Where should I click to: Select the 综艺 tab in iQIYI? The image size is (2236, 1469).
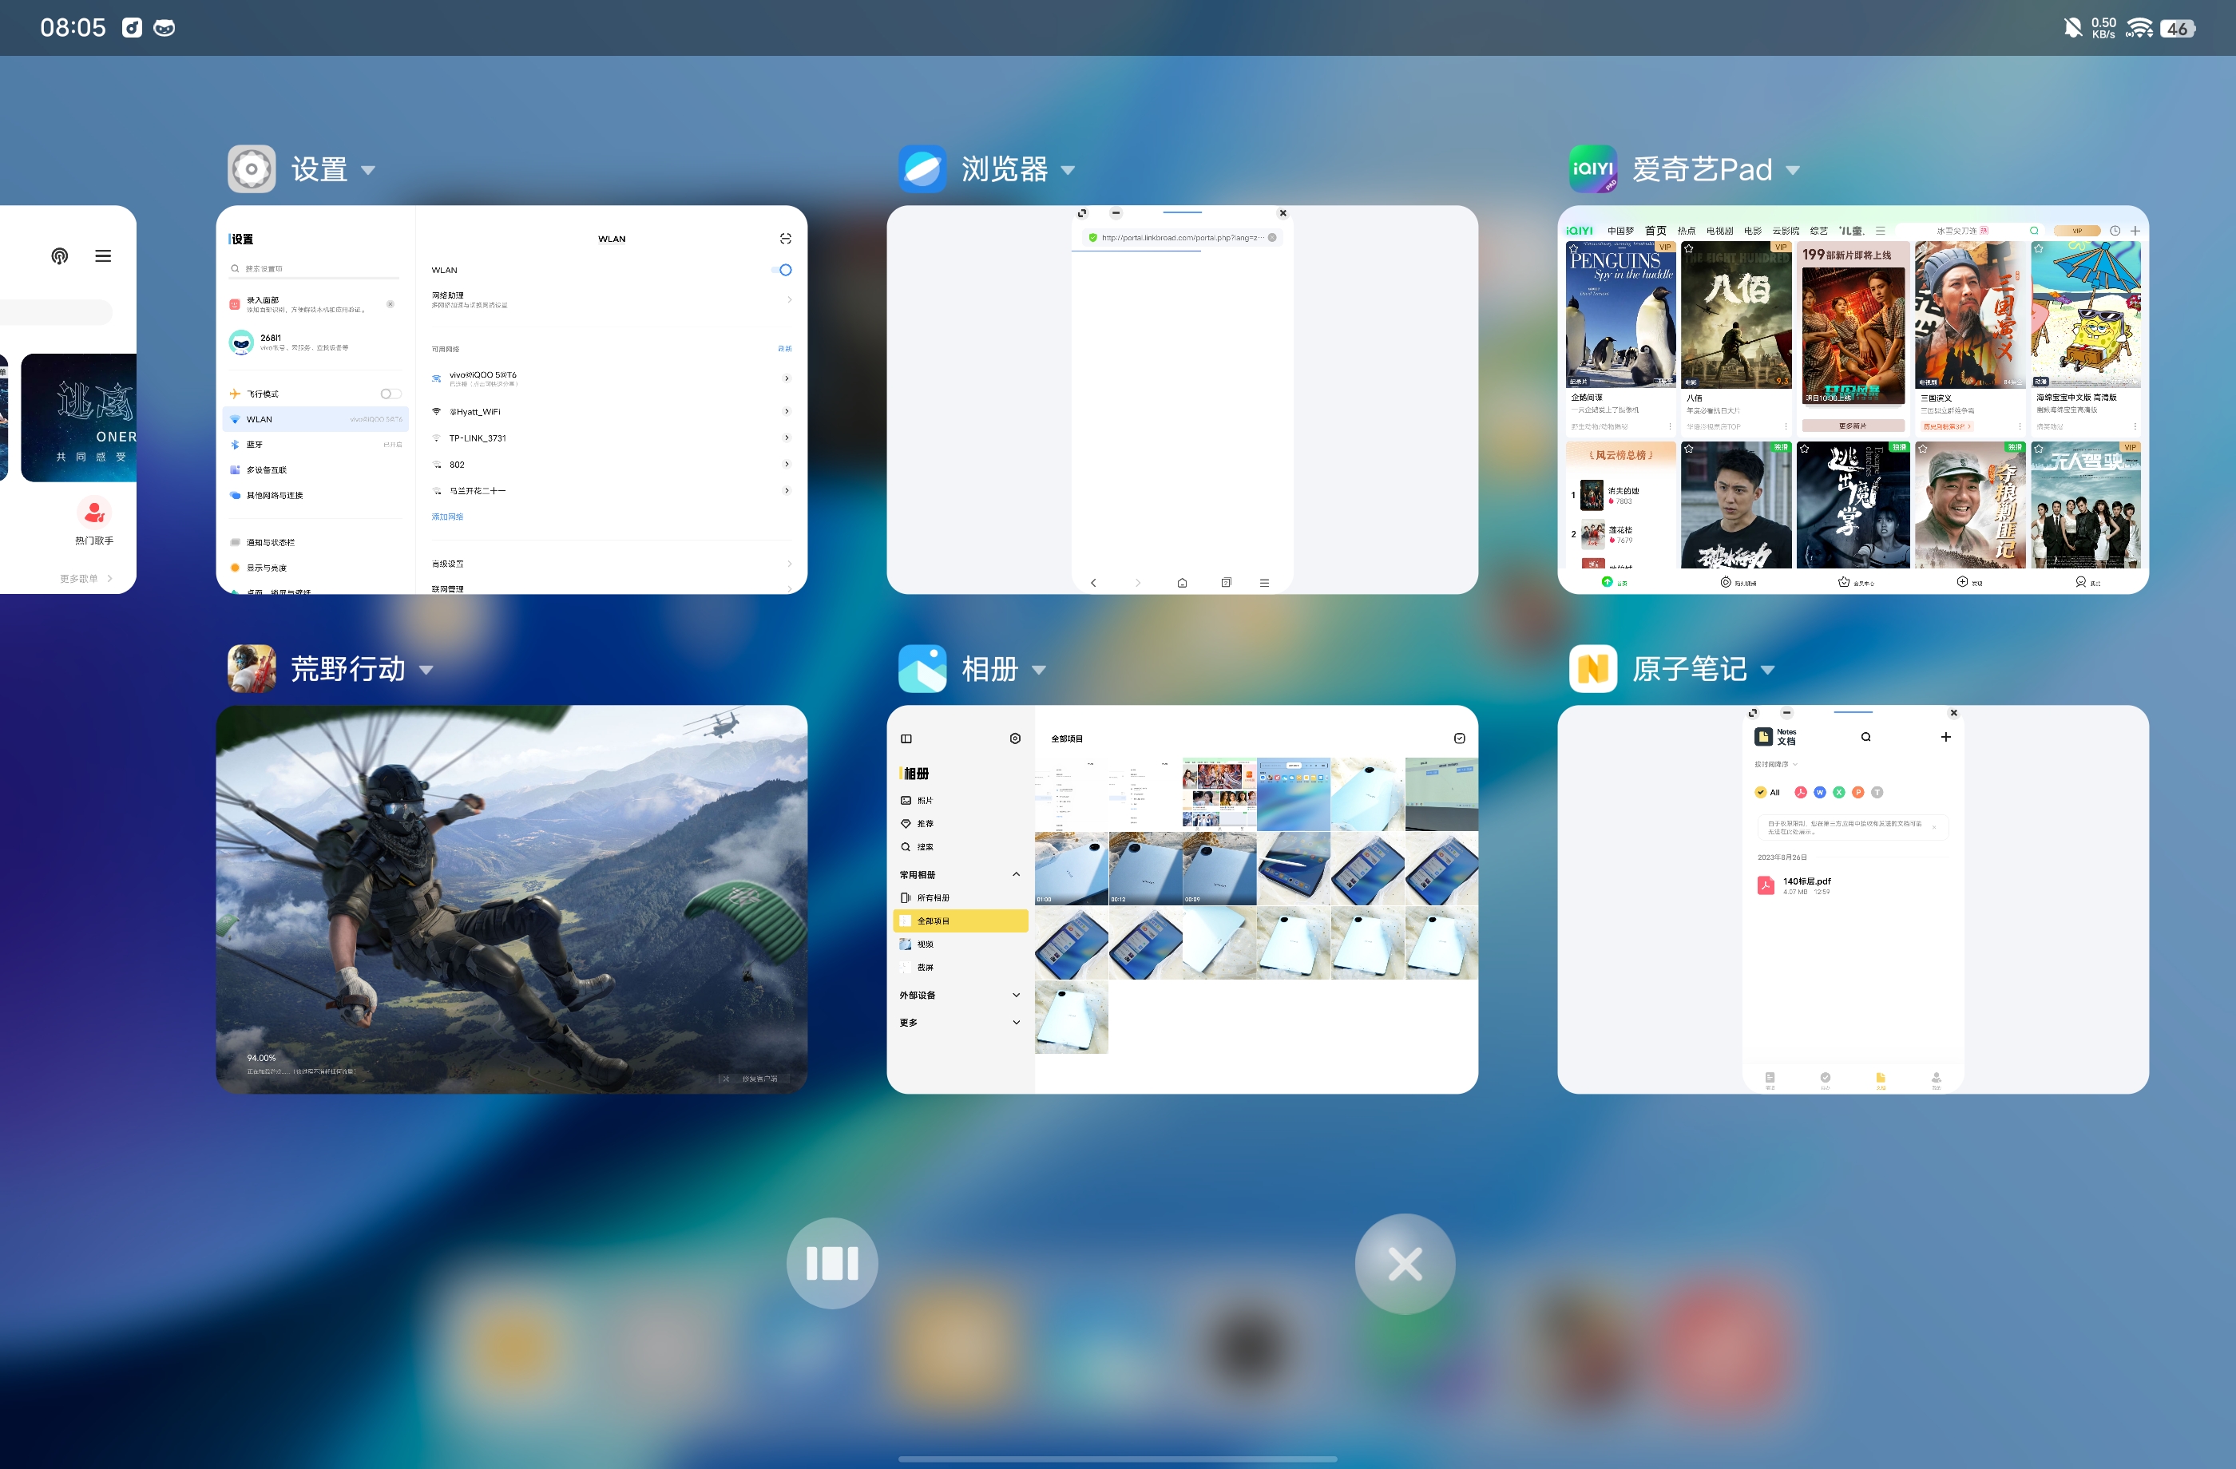click(x=1819, y=231)
